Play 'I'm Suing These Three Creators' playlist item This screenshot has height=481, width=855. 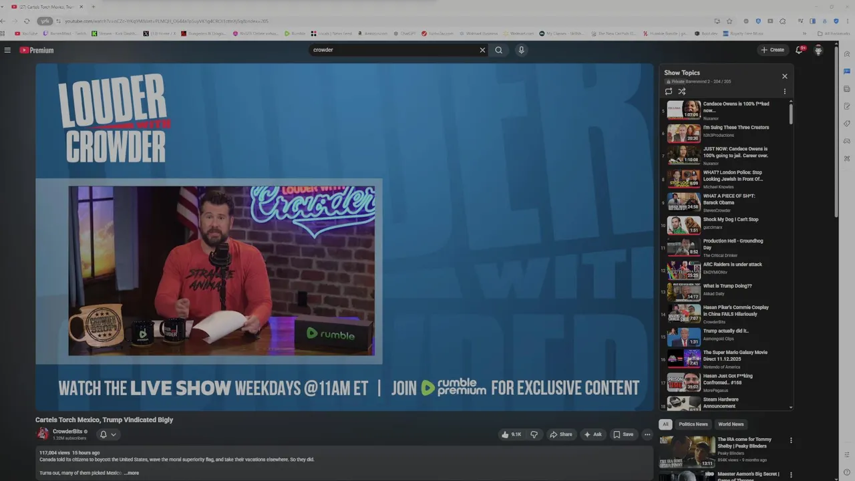727,134
